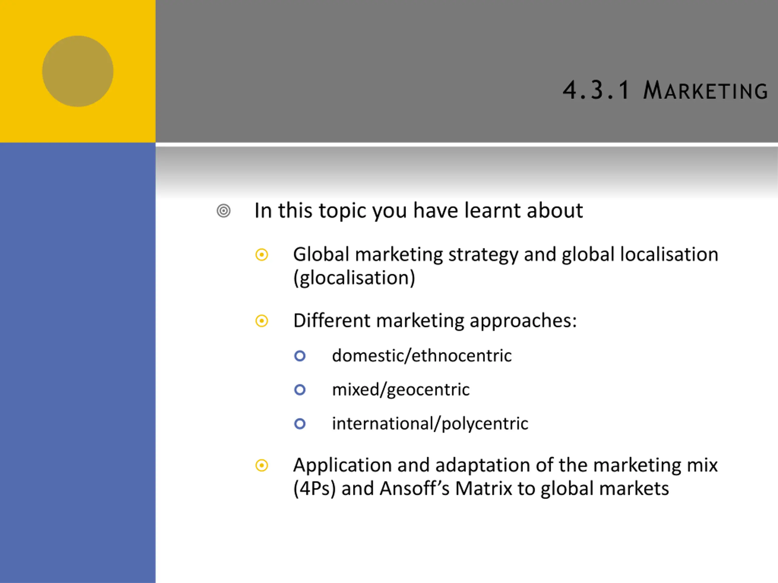778x583 pixels.
Task: Click the yellow bullet beside 'Global marketing strategy'
Action: pos(262,255)
